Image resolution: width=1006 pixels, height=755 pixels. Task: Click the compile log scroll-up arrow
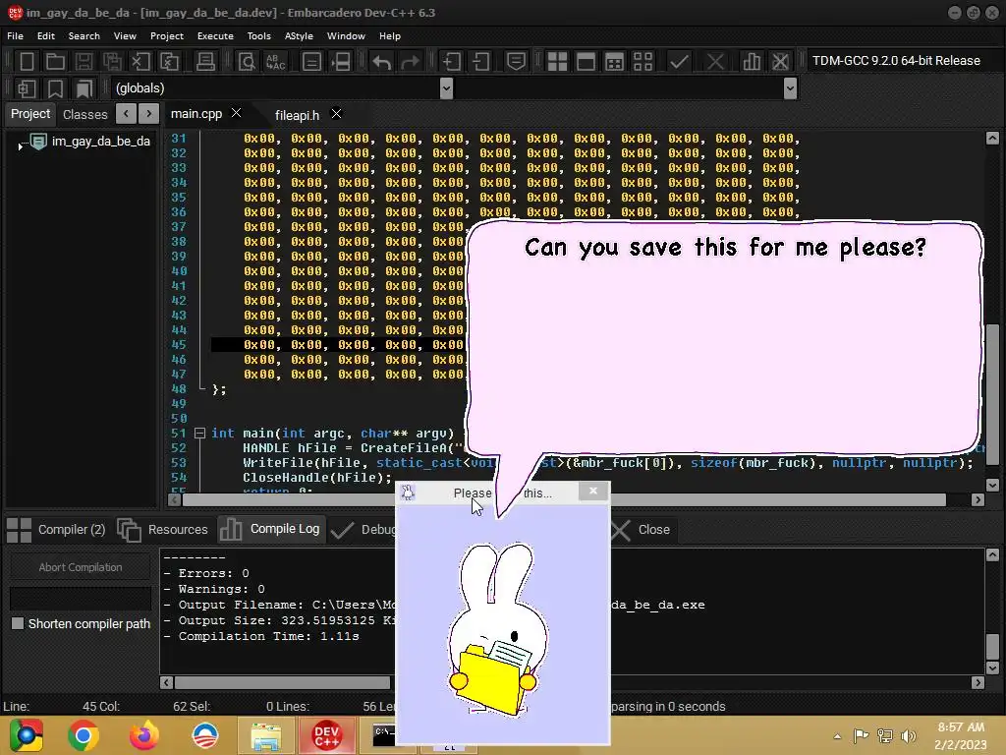tap(992, 554)
